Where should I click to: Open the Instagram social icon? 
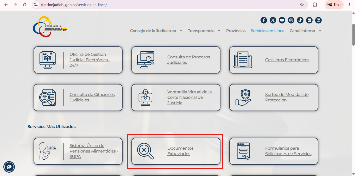click(x=291, y=20)
